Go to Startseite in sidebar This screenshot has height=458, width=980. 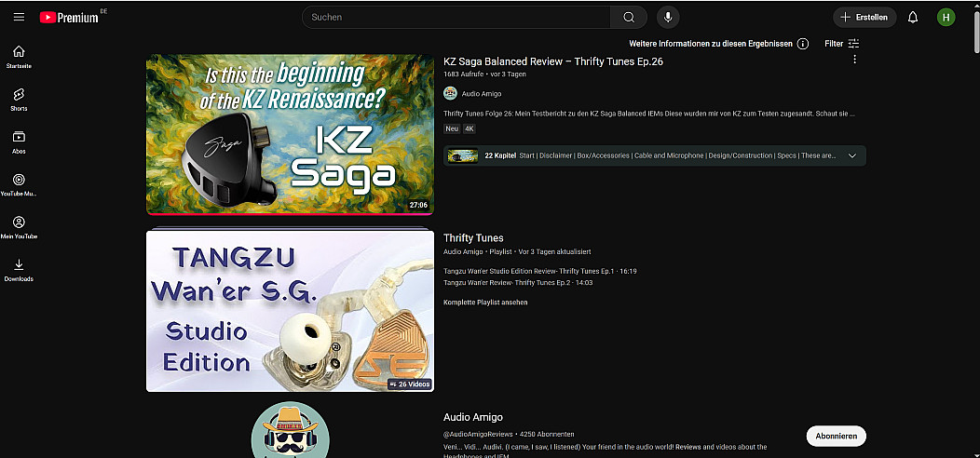coord(19,56)
